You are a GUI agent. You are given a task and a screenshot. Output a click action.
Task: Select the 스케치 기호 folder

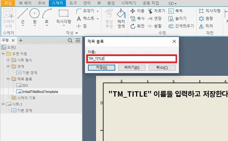click(24, 98)
